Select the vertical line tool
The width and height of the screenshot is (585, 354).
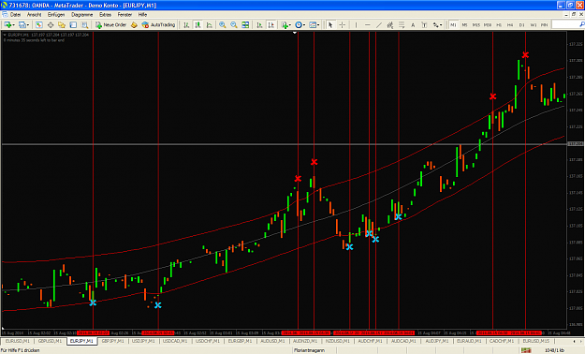(x=356, y=24)
